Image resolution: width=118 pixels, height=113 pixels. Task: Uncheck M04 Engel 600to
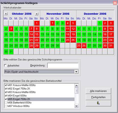pos(6,96)
